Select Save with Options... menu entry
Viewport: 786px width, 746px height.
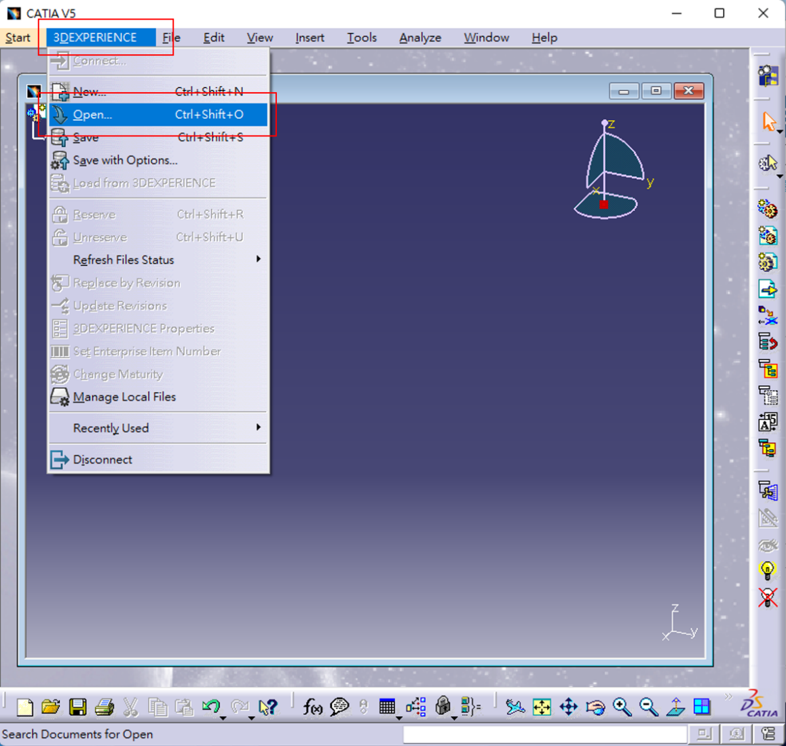[x=158, y=160]
